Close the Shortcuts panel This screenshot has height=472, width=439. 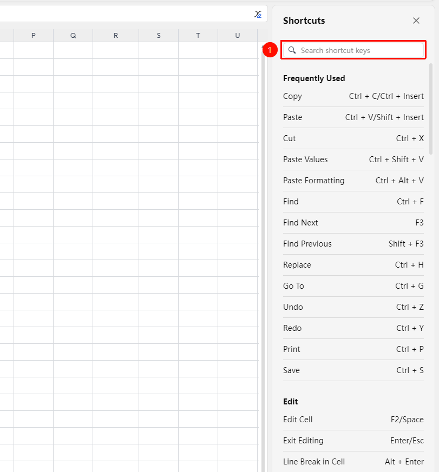tap(416, 21)
